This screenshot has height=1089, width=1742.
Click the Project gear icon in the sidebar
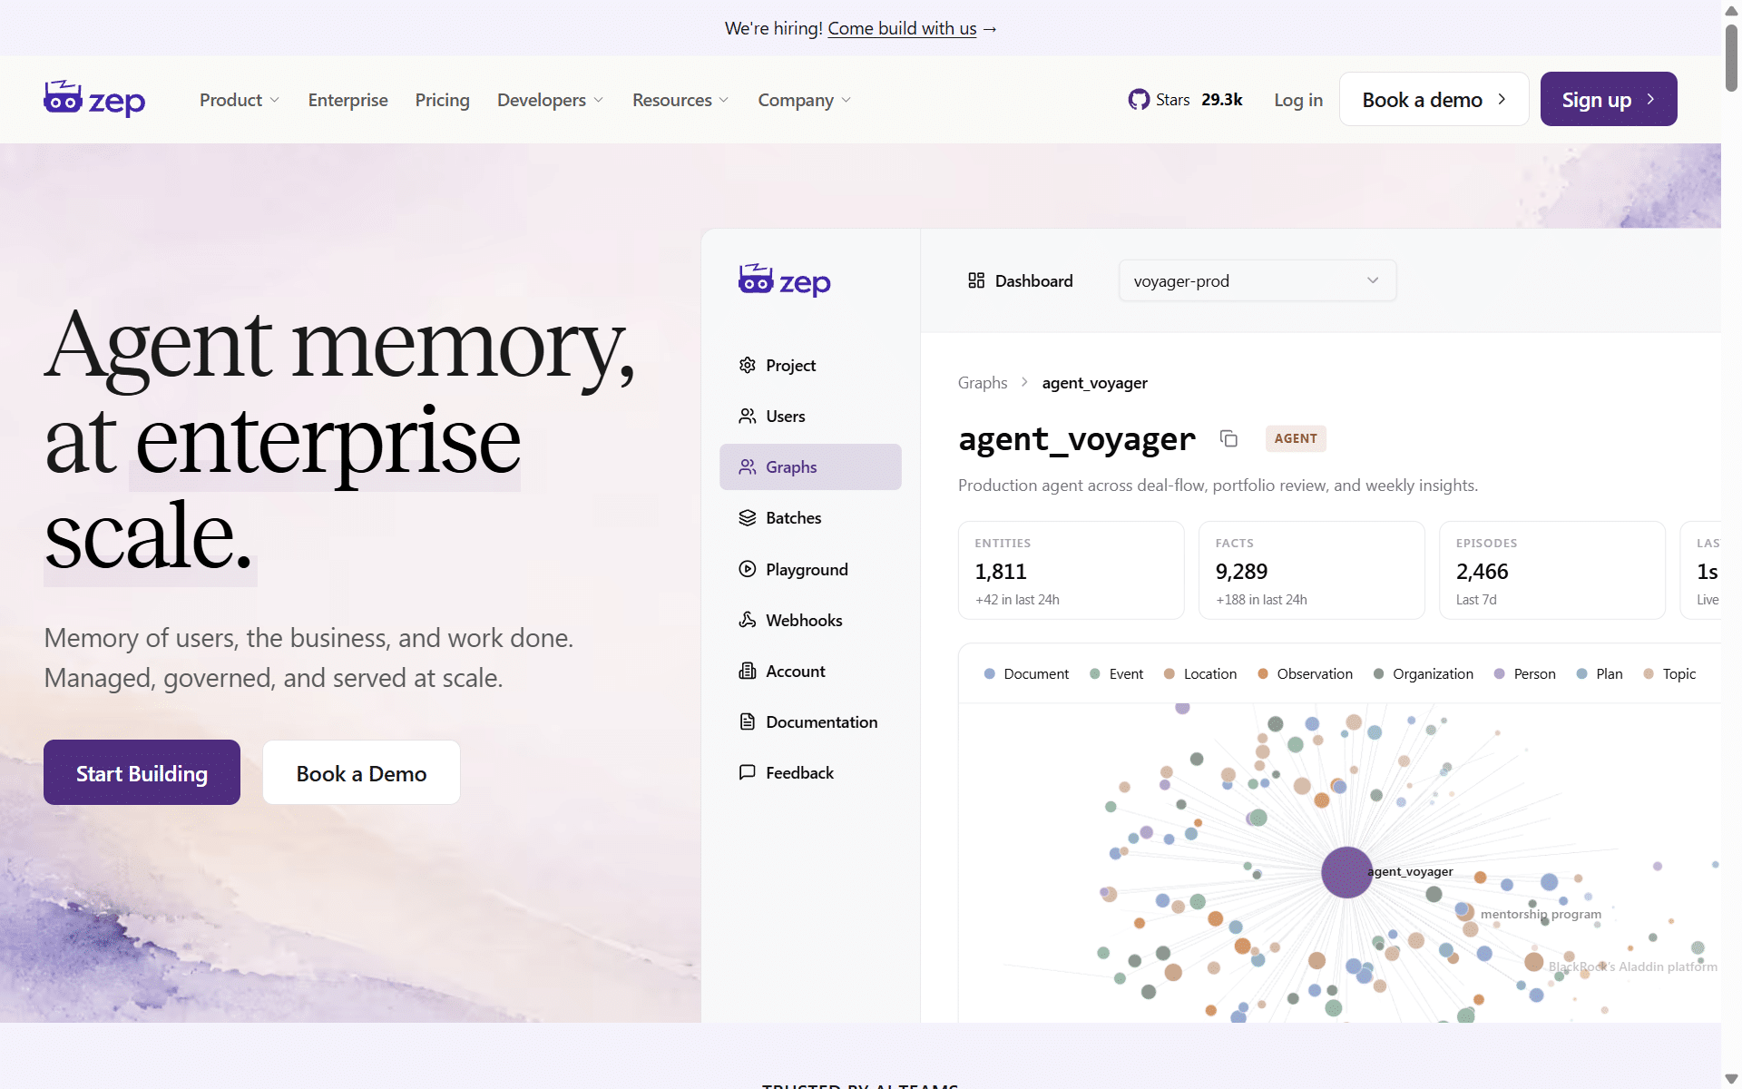coord(748,365)
